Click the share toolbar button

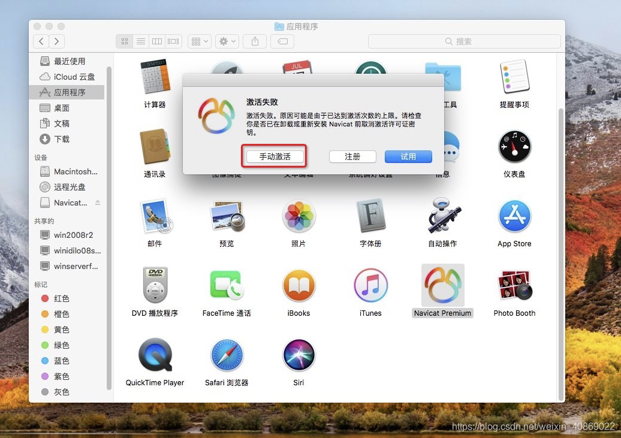pos(255,41)
